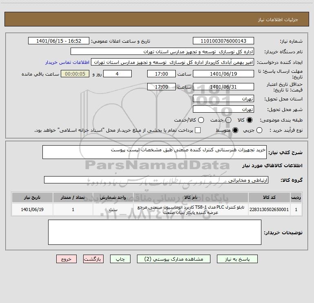Viewport: 314px width, 303px height.
Task: Select the کالا/خدمت radio button
Action: pyautogui.click(x=201, y=120)
